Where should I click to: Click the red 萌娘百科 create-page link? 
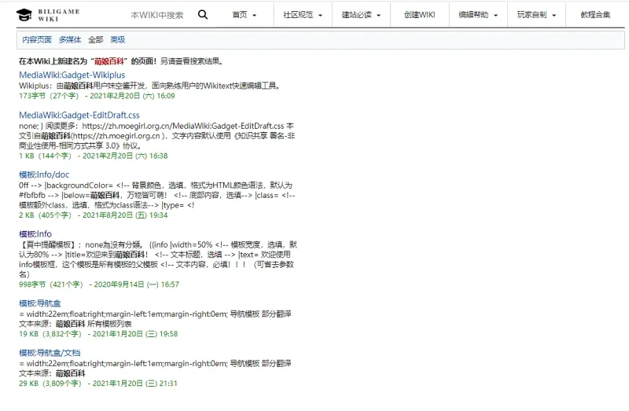click(109, 61)
